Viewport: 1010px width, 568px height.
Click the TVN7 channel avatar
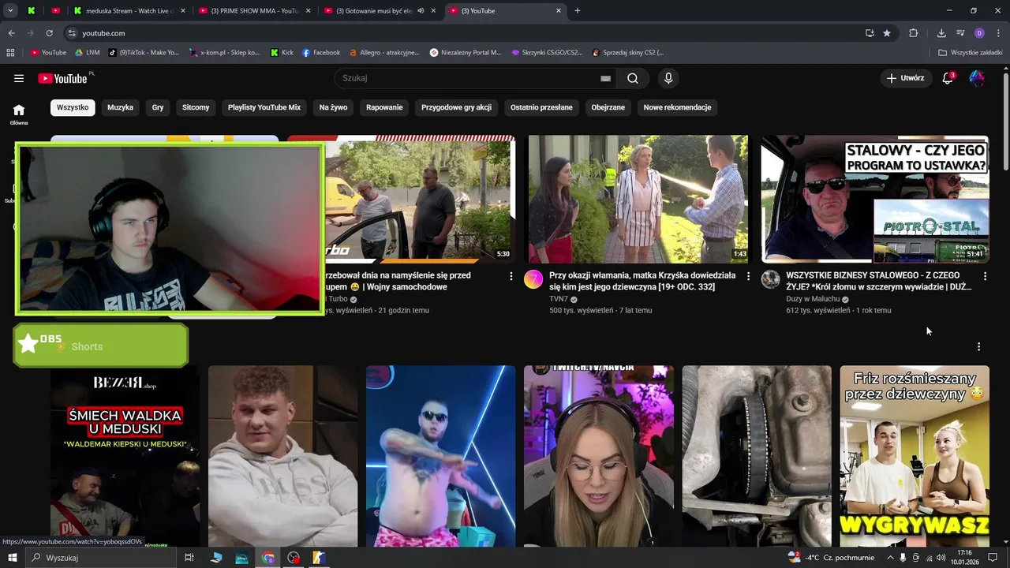tap(533, 278)
